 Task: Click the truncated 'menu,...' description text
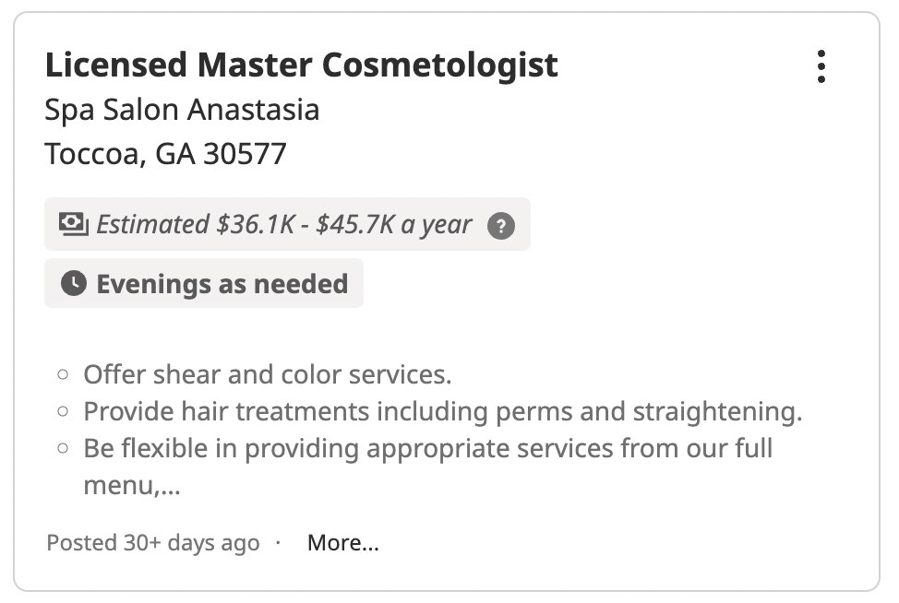click(x=131, y=486)
